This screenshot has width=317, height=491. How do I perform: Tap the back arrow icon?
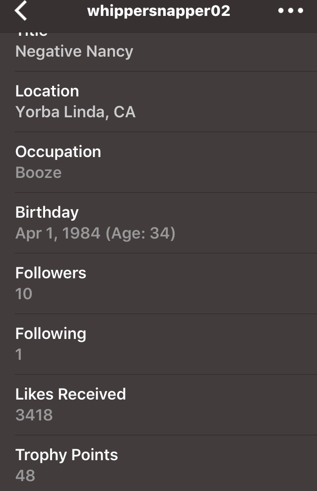[21, 11]
